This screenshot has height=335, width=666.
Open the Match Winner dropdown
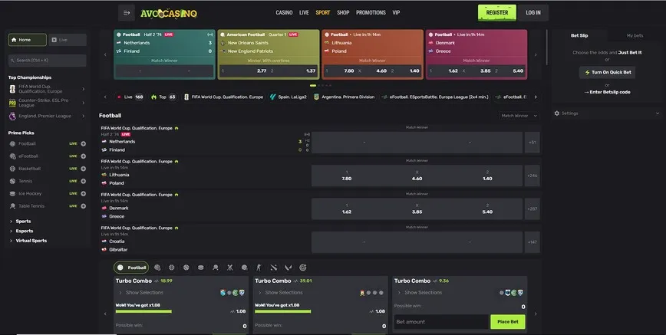pos(516,116)
